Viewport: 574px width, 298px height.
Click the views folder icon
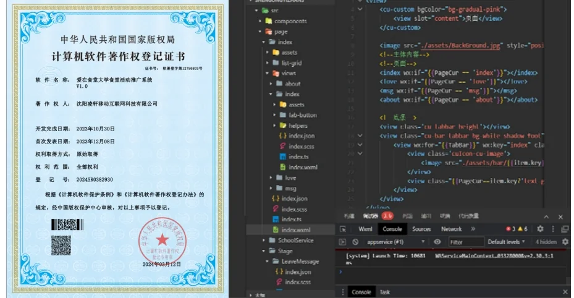point(276,73)
